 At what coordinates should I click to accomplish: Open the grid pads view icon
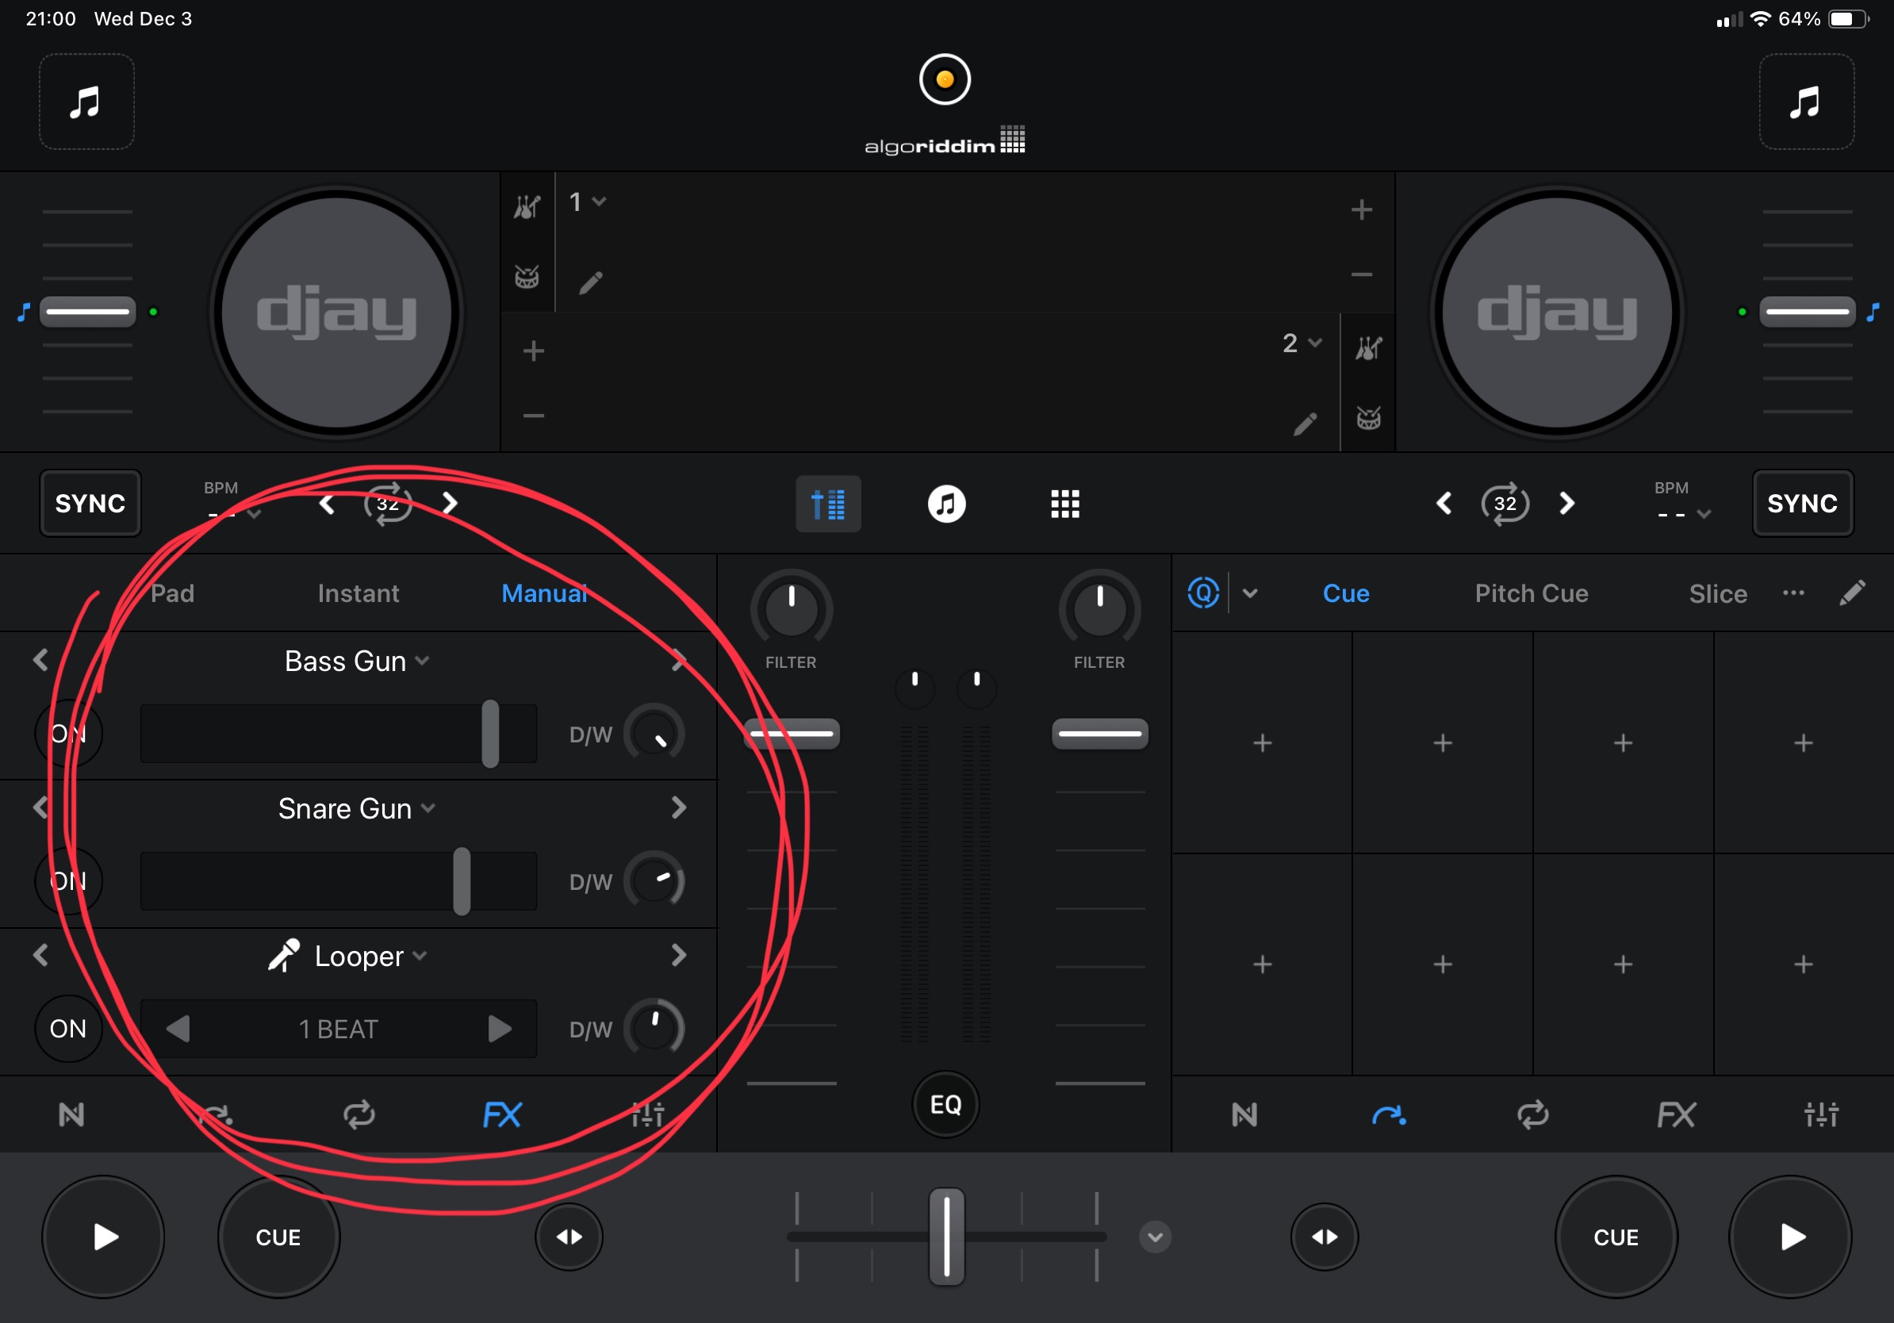click(x=1064, y=503)
